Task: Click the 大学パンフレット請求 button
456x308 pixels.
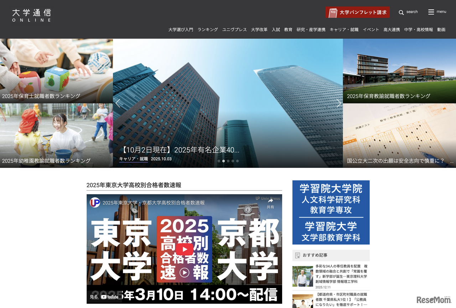Action: point(357,12)
